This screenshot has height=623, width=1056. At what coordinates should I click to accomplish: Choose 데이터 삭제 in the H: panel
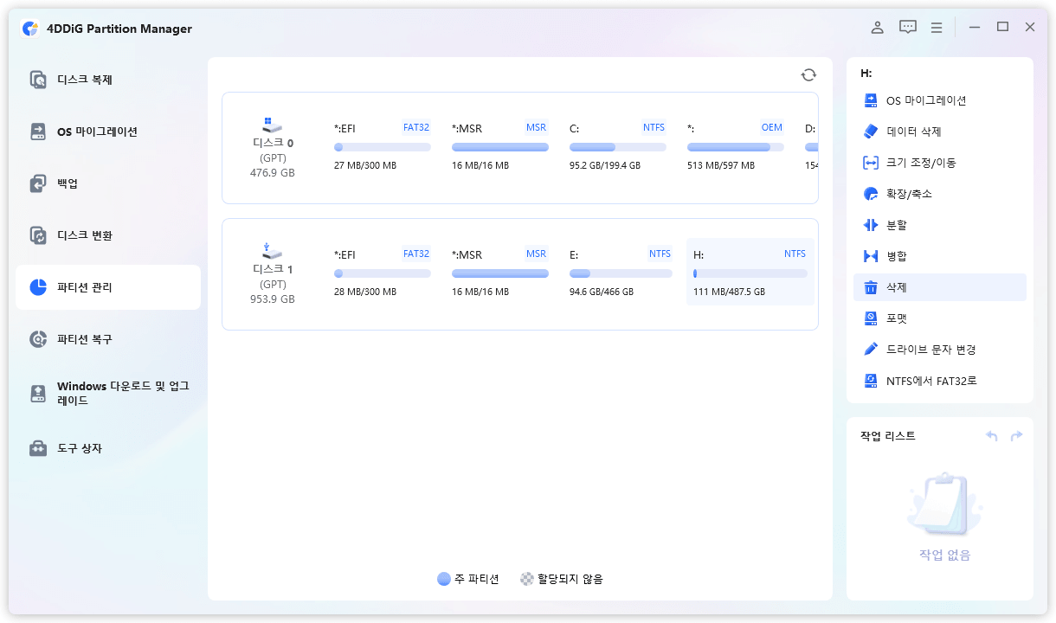coord(913,132)
